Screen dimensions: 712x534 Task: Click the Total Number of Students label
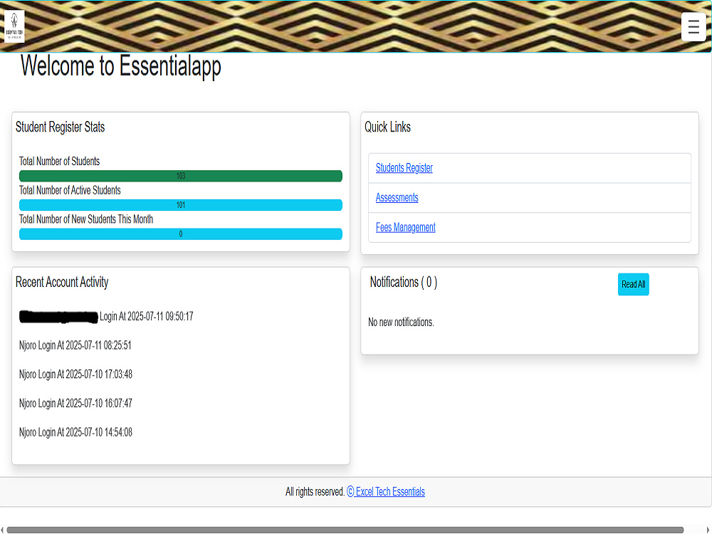(x=59, y=162)
